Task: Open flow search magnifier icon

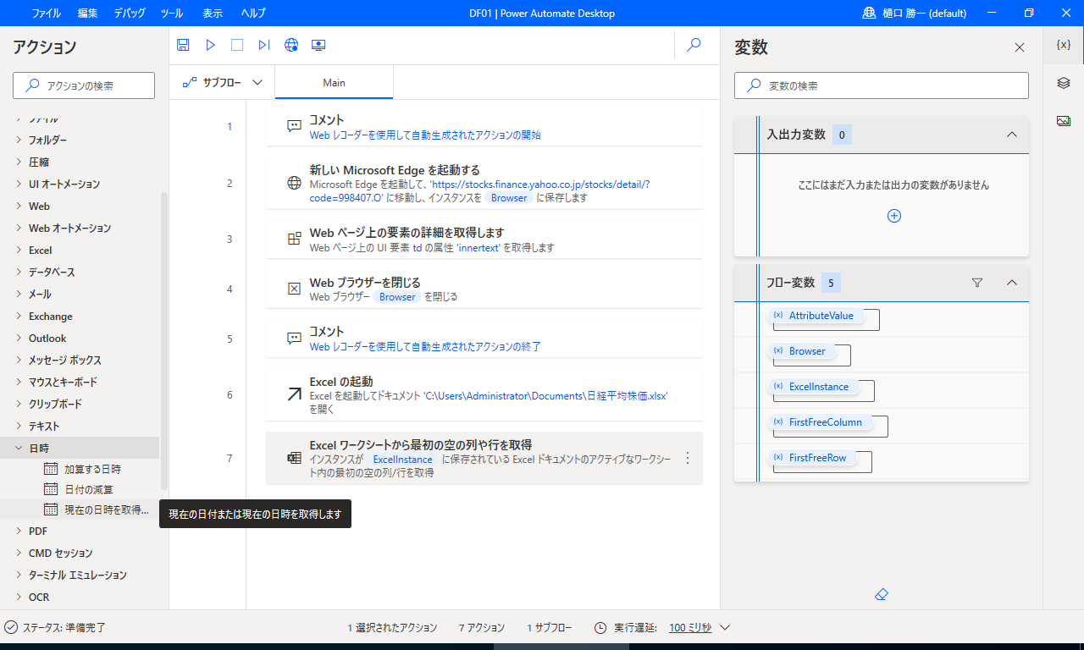Action: 694,45
